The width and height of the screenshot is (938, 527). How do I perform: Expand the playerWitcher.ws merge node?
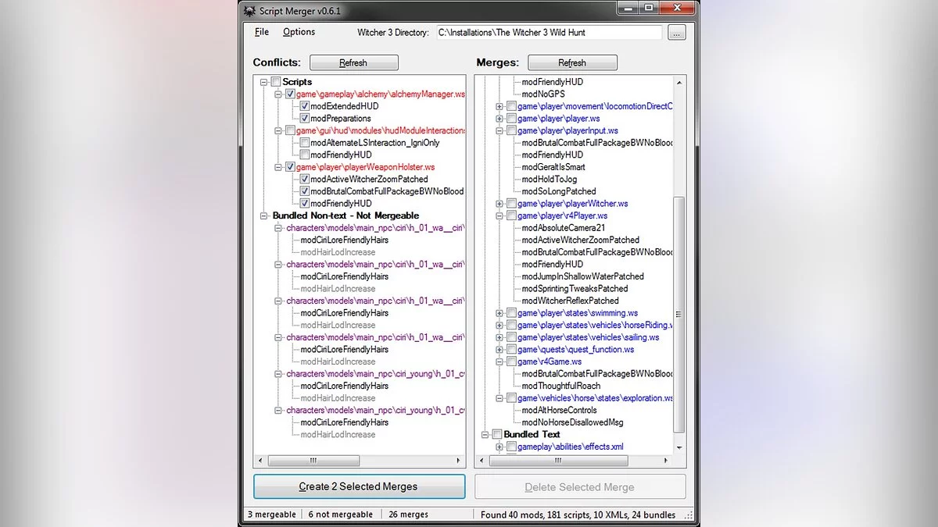click(499, 204)
